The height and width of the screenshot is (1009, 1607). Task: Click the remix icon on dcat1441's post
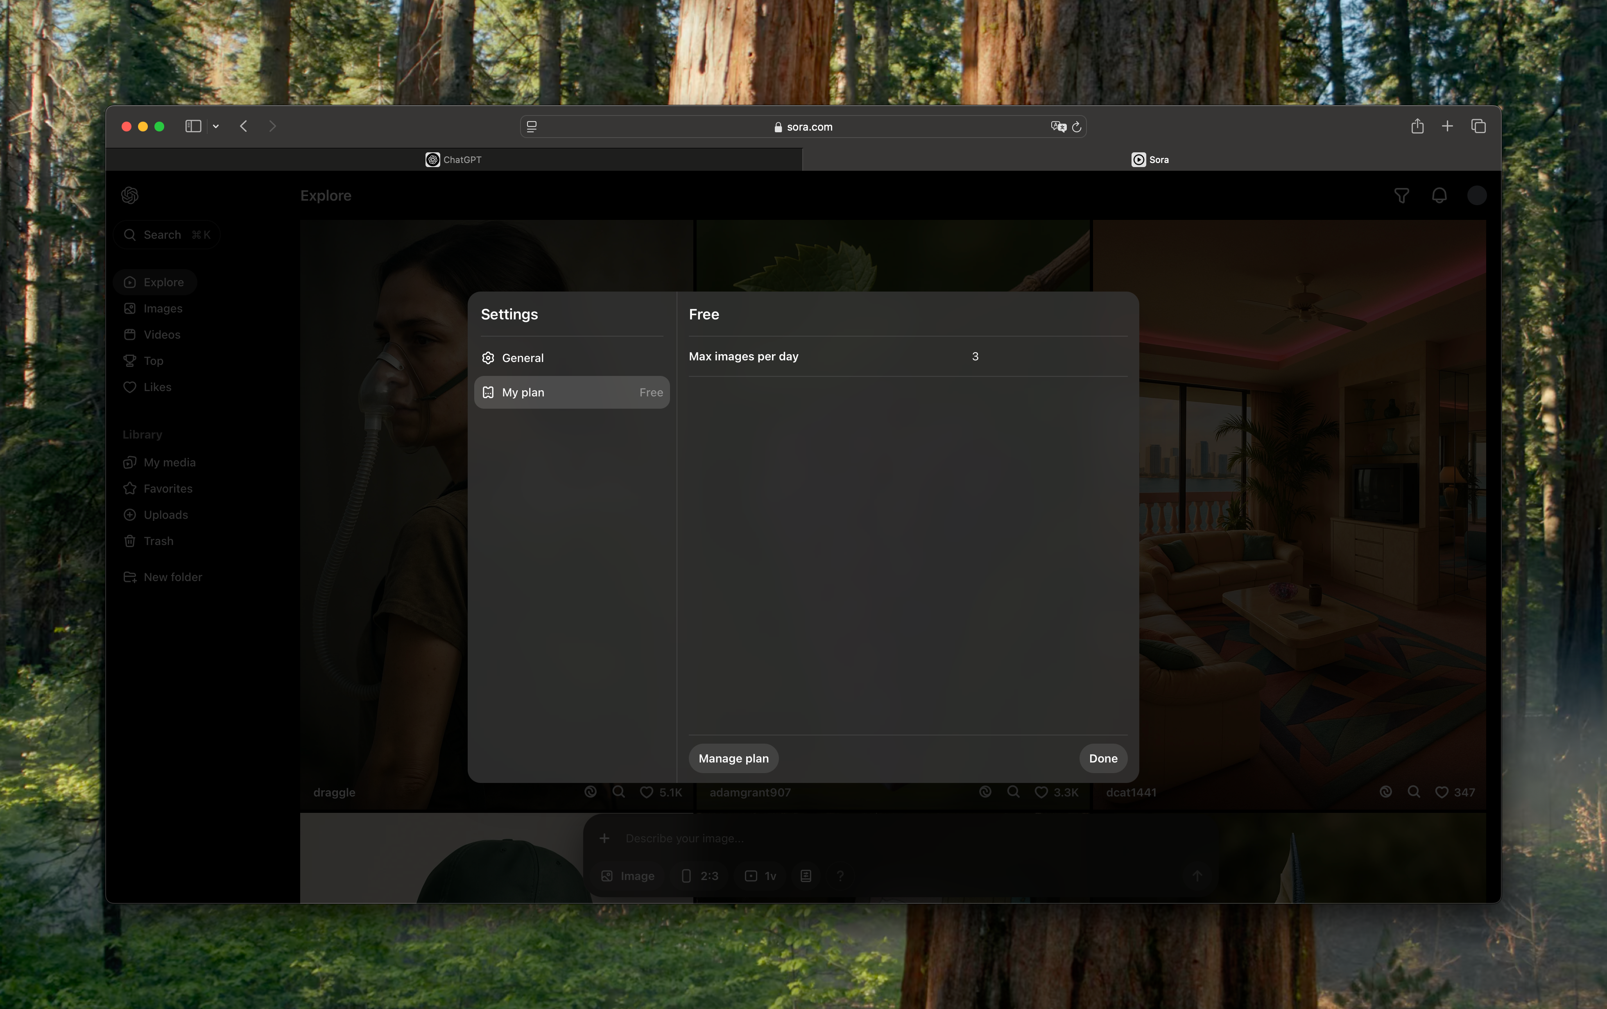[x=1385, y=792]
